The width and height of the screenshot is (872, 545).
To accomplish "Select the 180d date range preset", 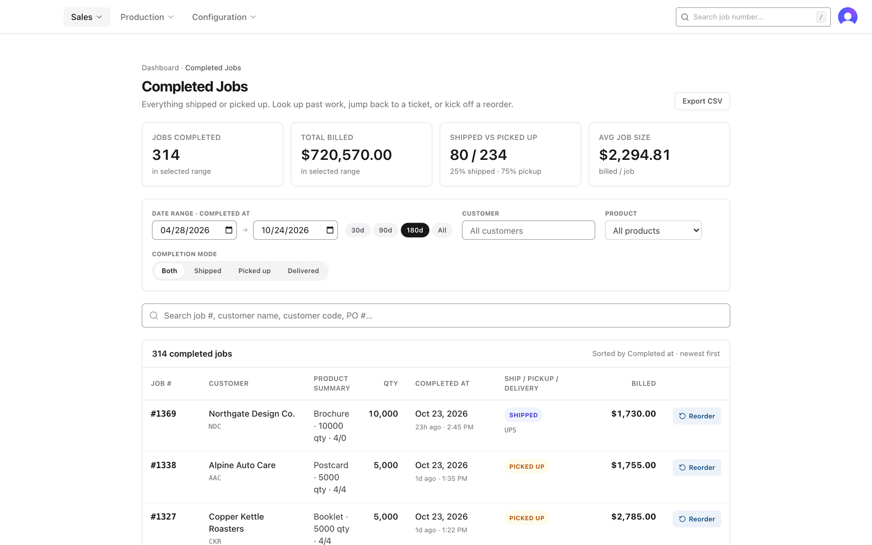I will tap(415, 230).
